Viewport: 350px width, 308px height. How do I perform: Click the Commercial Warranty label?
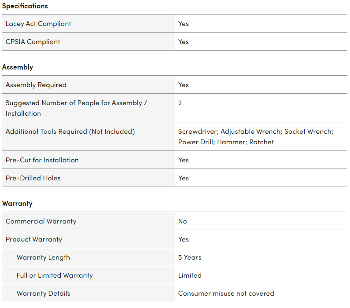coord(41,221)
